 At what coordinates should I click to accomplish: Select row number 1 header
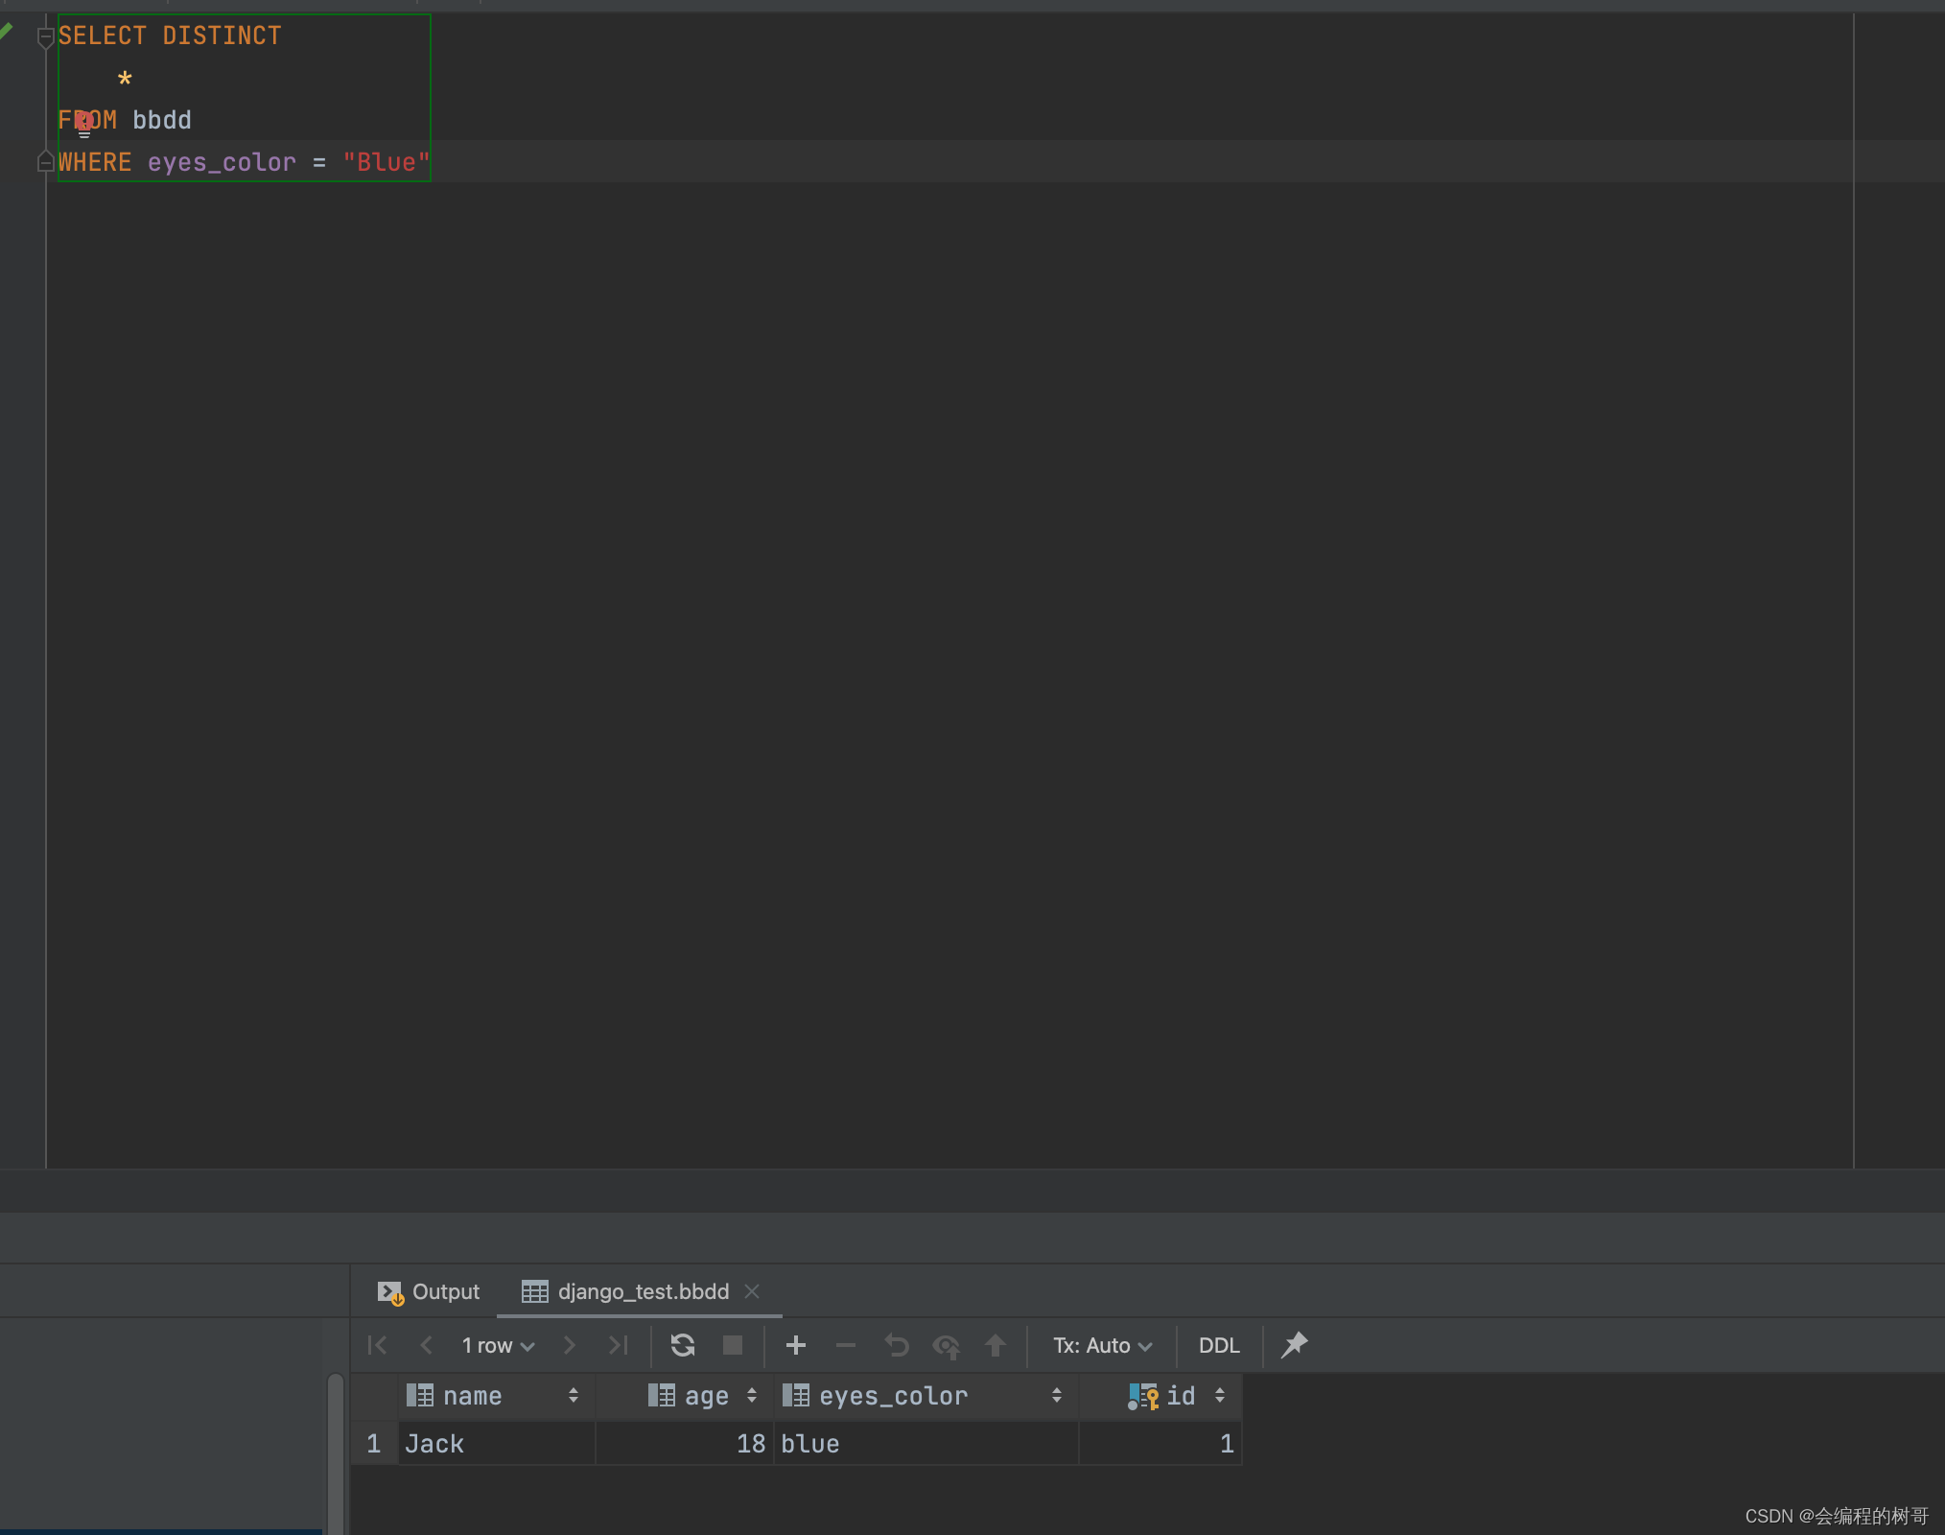tap(374, 1444)
